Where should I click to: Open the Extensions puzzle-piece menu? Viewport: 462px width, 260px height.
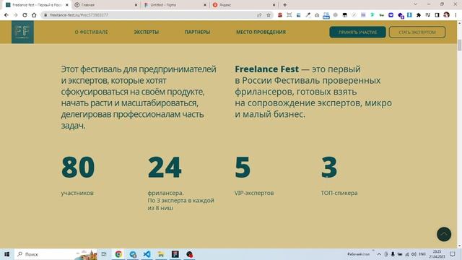419,15
